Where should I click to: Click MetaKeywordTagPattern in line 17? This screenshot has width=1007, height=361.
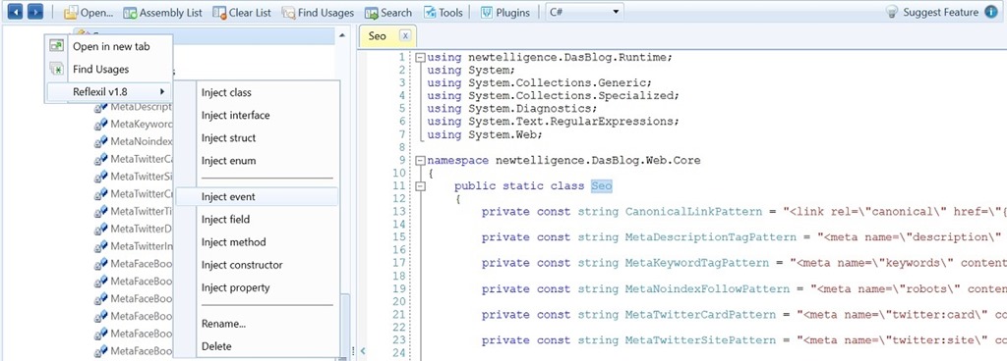tap(697, 263)
